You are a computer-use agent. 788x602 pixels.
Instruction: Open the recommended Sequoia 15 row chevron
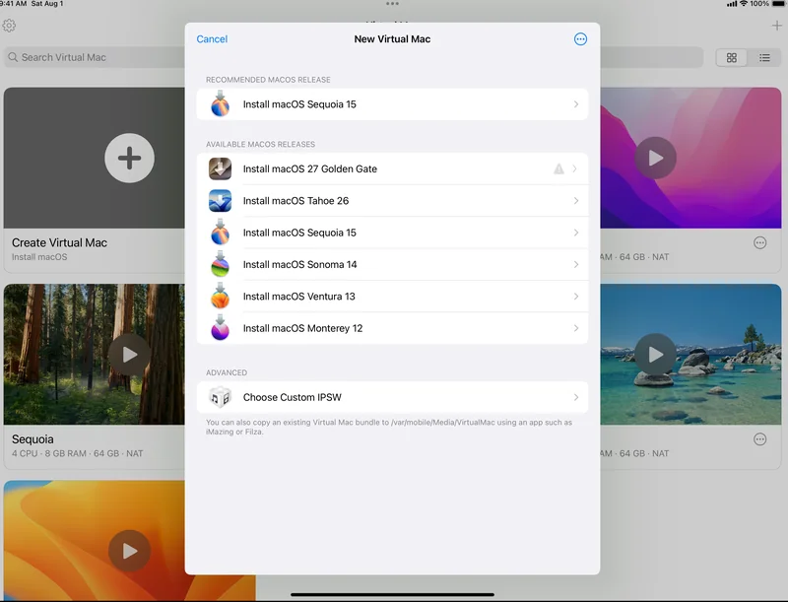pos(576,104)
